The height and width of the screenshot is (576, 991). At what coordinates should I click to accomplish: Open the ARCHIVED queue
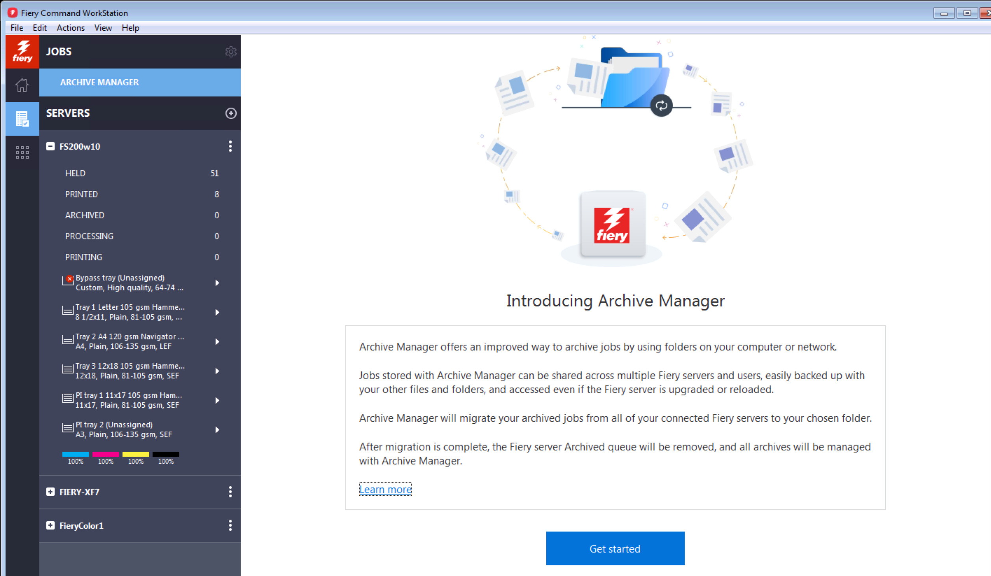click(140, 215)
